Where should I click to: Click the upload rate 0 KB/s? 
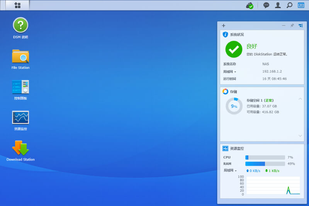point(253,171)
